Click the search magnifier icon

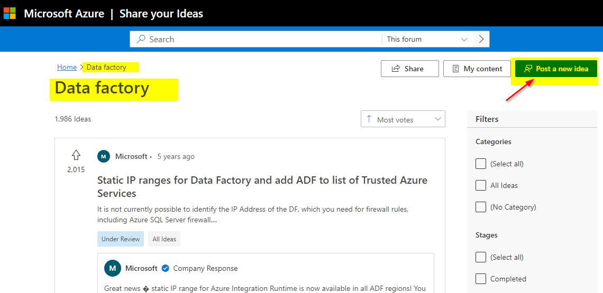click(x=141, y=39)
